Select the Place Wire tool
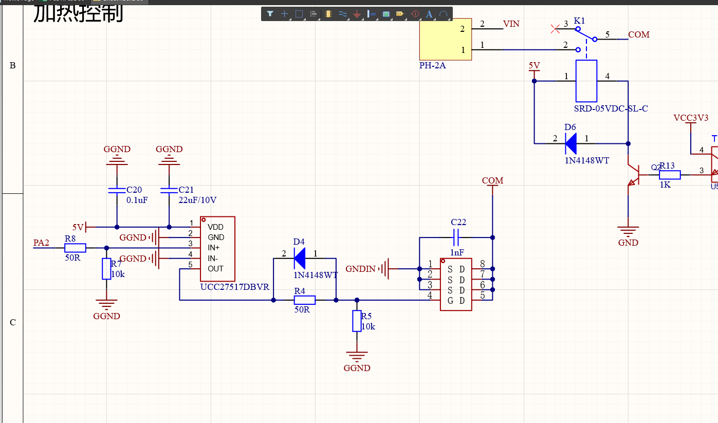 point(342,14)
